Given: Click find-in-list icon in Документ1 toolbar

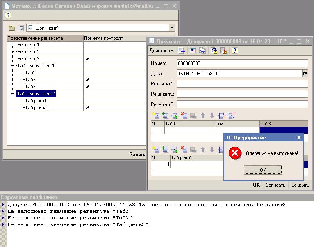Looking at the screenshot, I should tap(182, 51).
